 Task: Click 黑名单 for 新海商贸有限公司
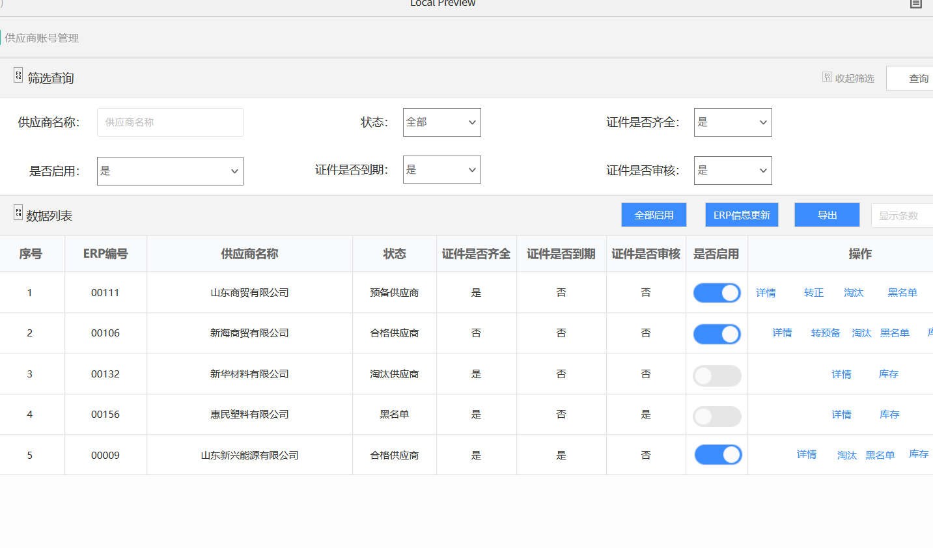click(x=895, y=333)
